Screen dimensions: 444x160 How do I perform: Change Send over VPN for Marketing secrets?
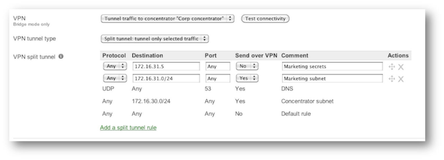[247, 66]
